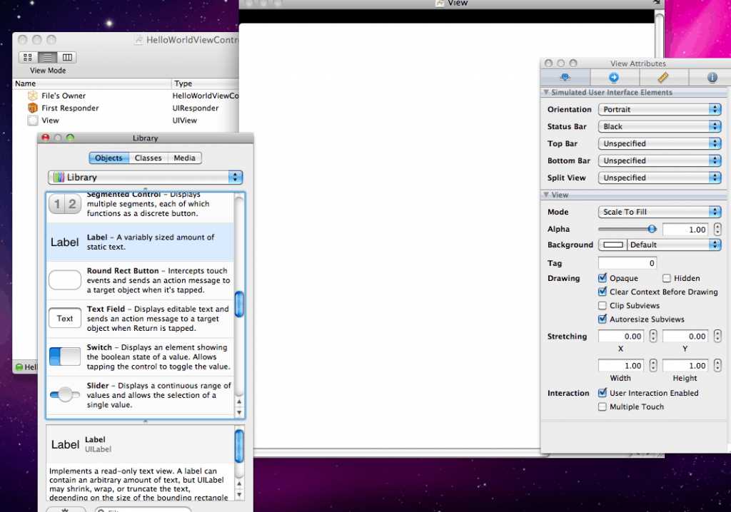This screenshot has height=512, width=731.
Task: Click the Stretching X stepper
Action: pyautogui.click(x=653, y=337)
